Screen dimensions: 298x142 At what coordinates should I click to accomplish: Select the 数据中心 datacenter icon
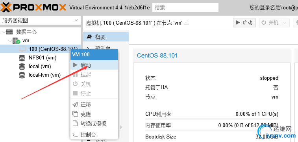coord(9,32)
